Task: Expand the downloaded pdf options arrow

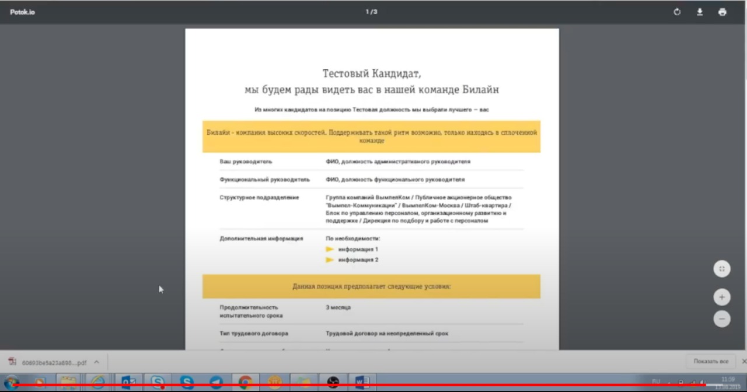Action: click(x=96, y=362)
